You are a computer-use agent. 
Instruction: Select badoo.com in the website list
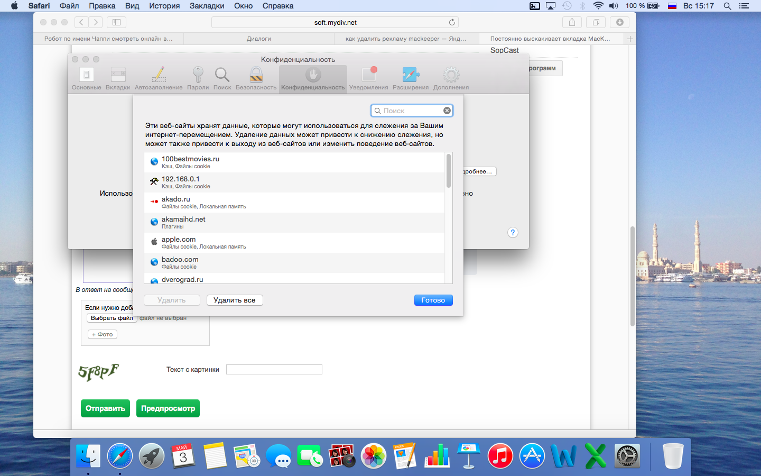pos(294,263)
